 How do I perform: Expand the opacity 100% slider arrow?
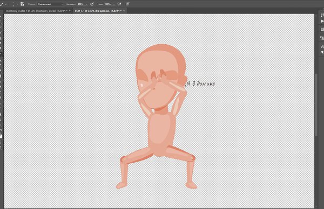[86, 4]
